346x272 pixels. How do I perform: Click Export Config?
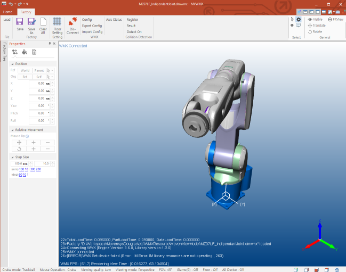[92, 26]
